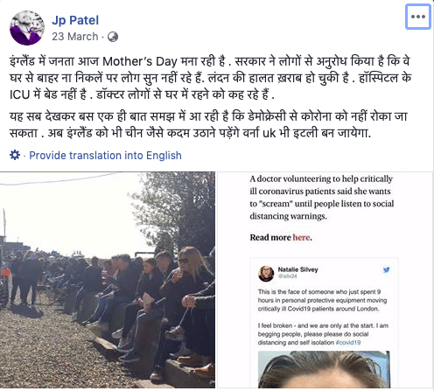The image size is (434, 391).
Task: Open the Jp Patel profile name link
Action: pos(75,20)
